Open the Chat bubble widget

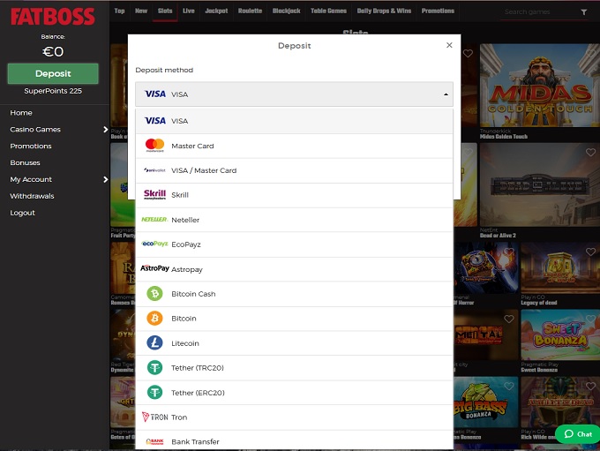[x=578, y=433]
